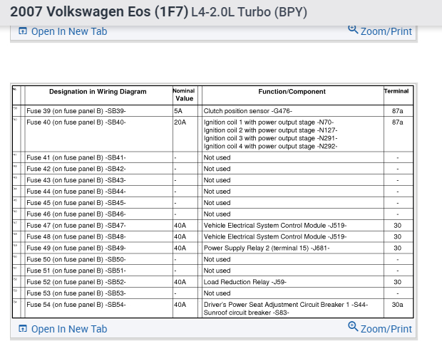Click 'Ignition coil 4 with power output stage -N292-'
The image size is (442, 351).
click(x=271, y=147)
